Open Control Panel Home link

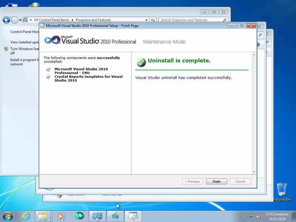point(25,32)
